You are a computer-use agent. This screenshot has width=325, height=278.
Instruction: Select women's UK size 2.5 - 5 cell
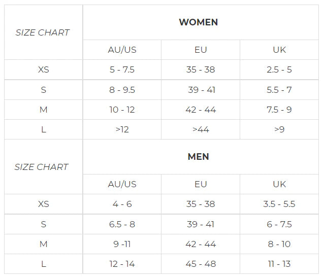click(x=279, y=69)
